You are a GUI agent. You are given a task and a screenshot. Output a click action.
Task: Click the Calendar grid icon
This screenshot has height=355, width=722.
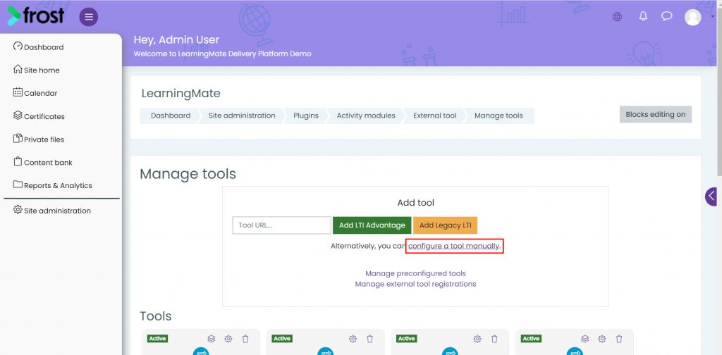18,92
